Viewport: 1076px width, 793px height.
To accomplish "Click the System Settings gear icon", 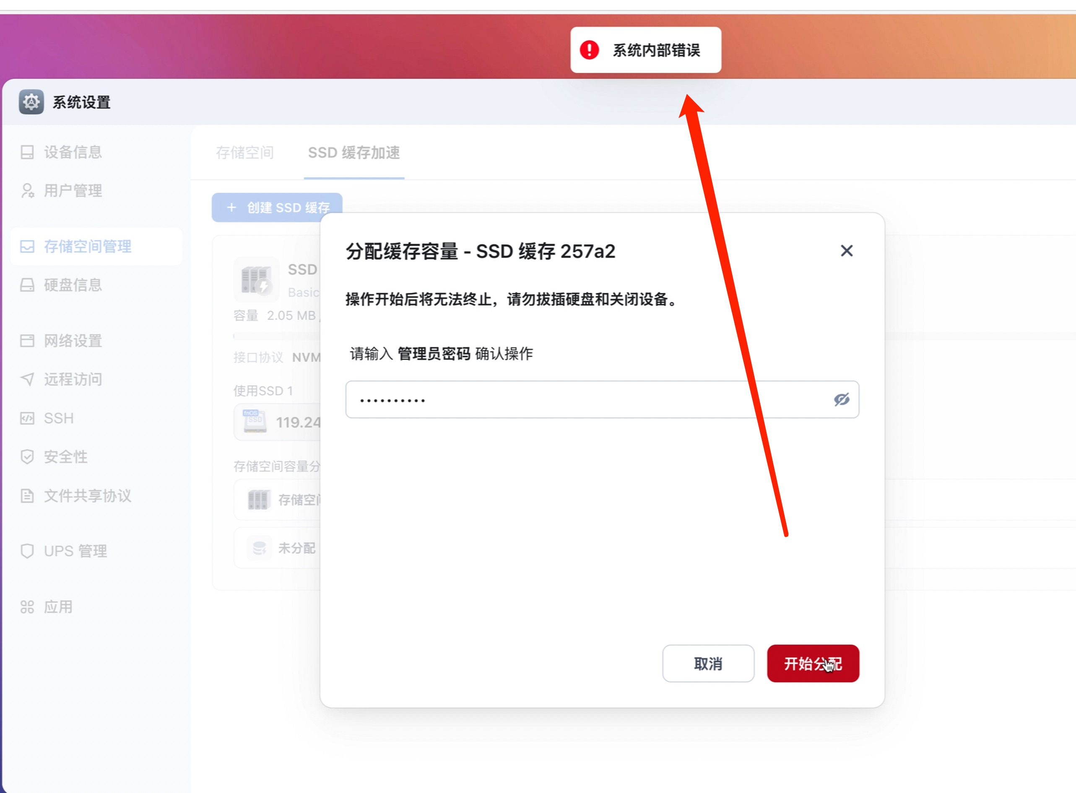I will 31,102.
